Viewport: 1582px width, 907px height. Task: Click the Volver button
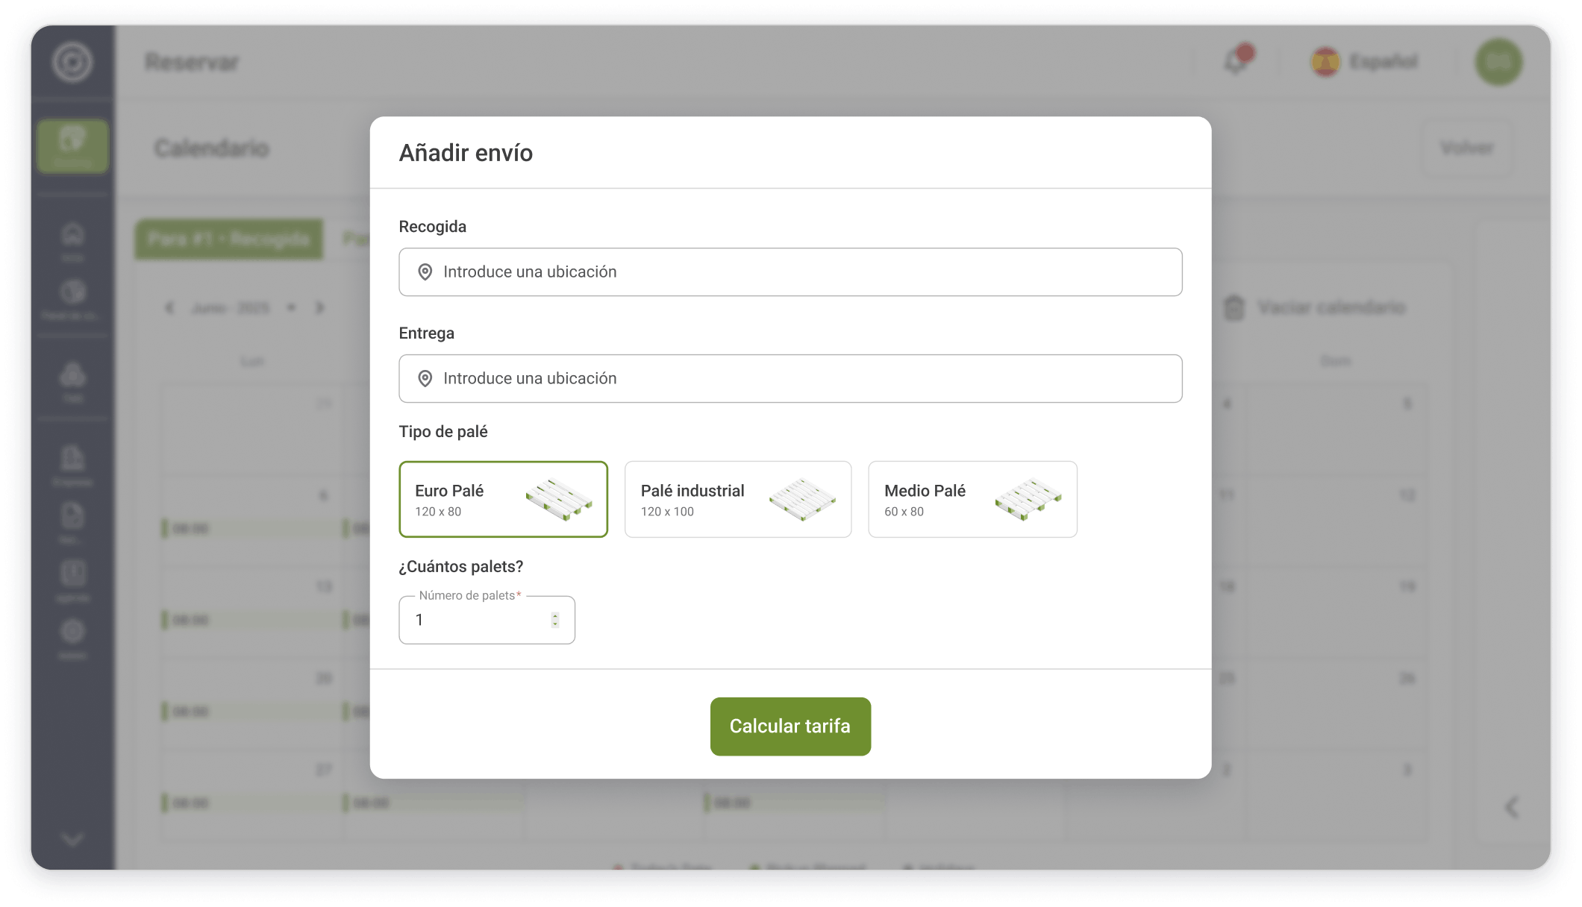[1466, 148]
